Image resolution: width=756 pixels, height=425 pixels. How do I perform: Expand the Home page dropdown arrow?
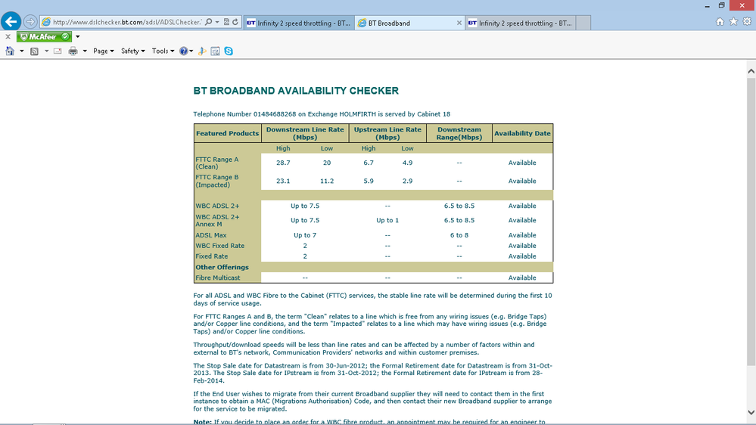point(22,51)
